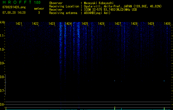Click the meteor echo dot near 1430

[164, 81]
